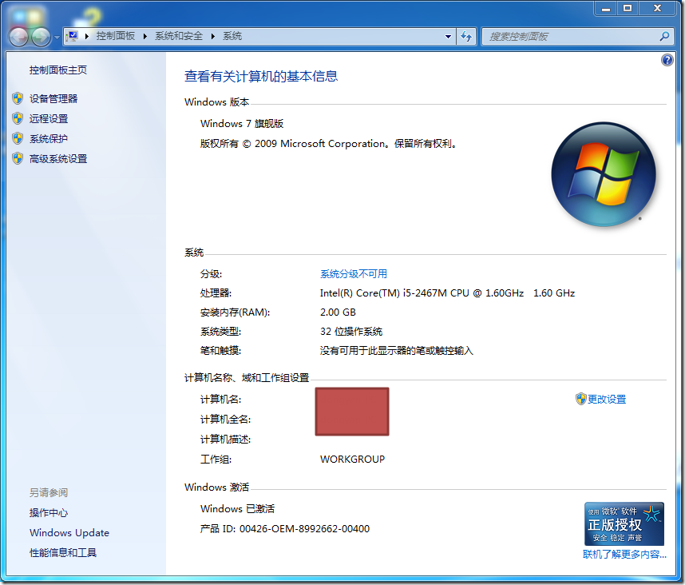Click shield icon beside 远程设置
This screenshot has width=685, height=585.
click(18, 118)
